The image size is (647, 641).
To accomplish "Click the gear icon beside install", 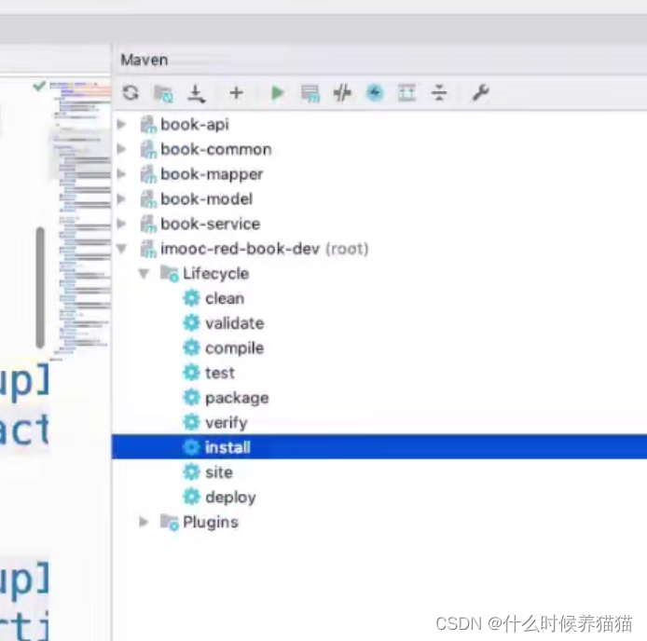I will (191, 446).
